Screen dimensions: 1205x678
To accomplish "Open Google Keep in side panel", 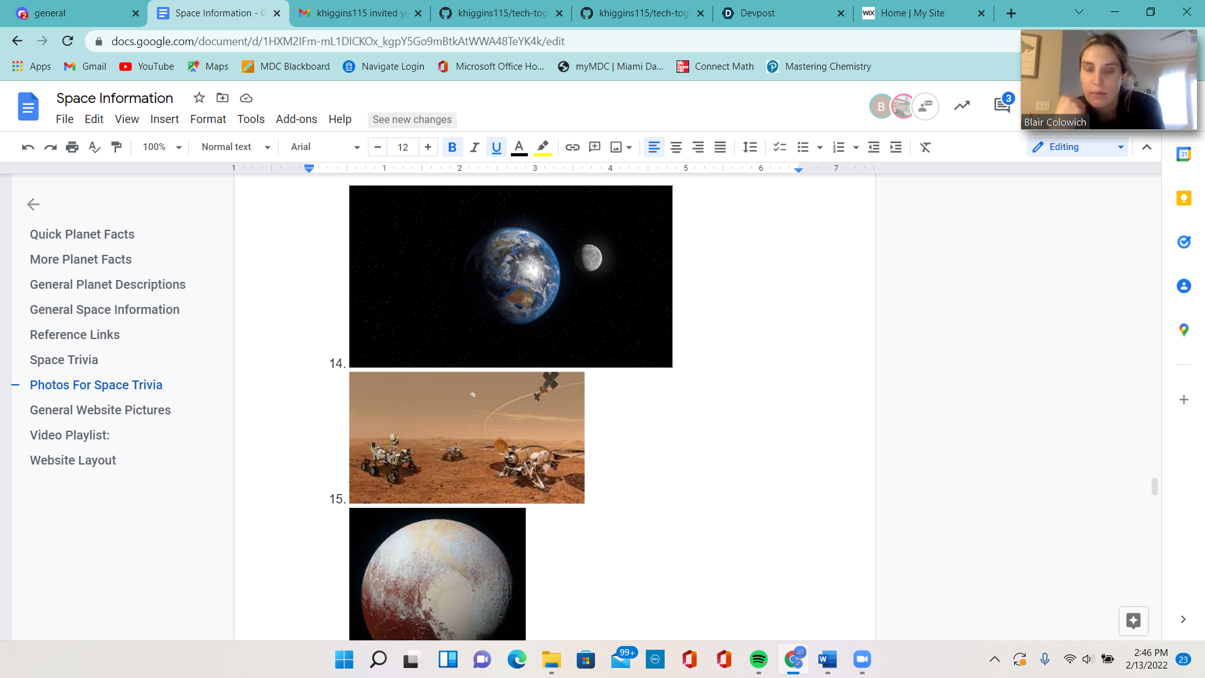I will pyautogui.click(x=1184, y=198).
